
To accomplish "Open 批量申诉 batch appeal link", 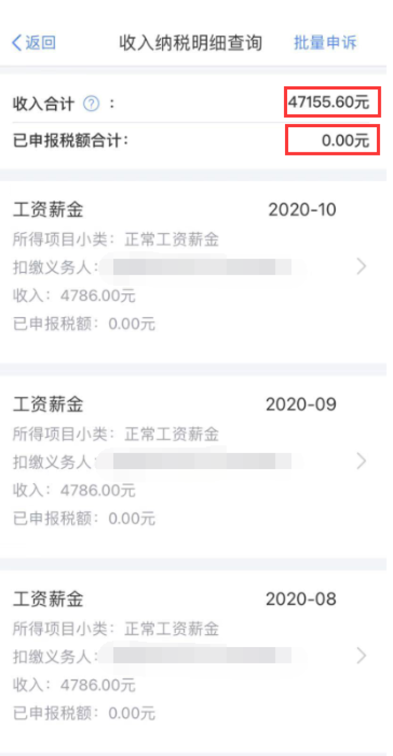I will point(325,43).
